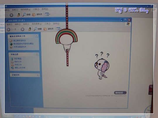Open the 檢視(V) menu in the background window
The width and height of the screenshot is (158, 118).
point(15,10)
